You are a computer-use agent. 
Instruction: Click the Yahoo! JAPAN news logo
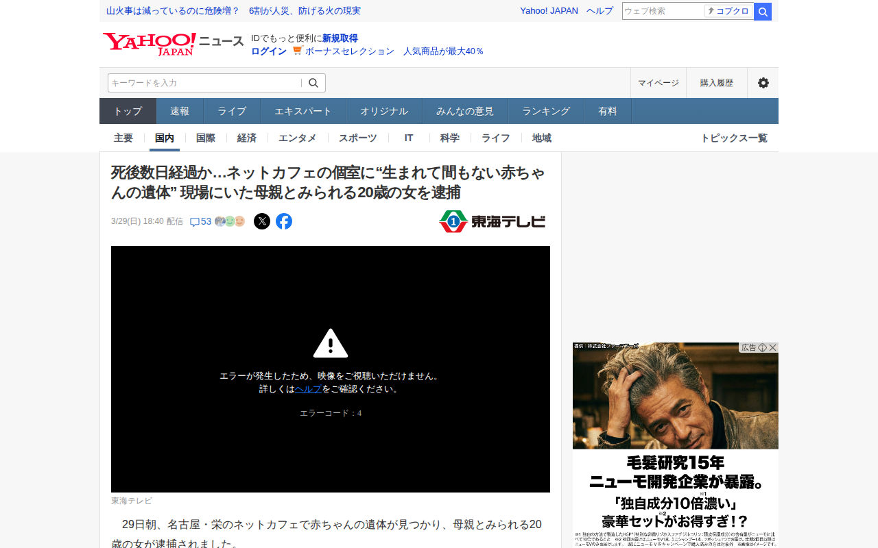coord(173,44)
